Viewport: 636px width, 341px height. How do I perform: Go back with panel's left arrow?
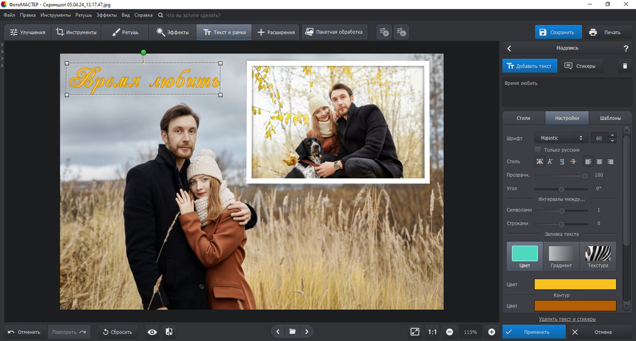tap(509, 48)
